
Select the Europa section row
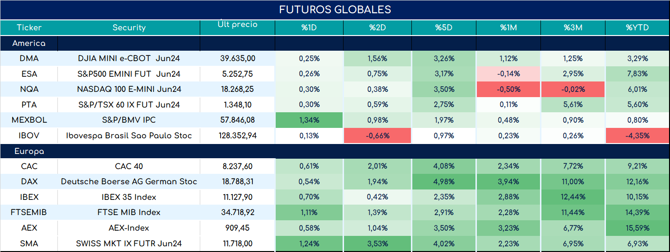[335, 152]
